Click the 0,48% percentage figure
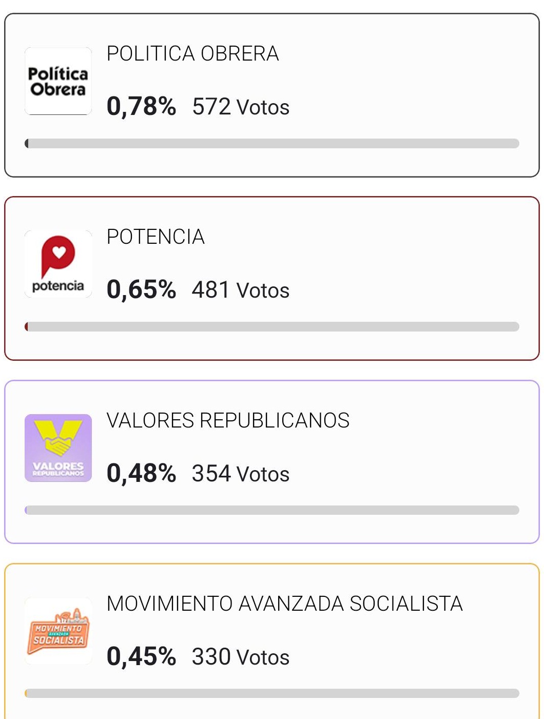 (x=141, y=473)
